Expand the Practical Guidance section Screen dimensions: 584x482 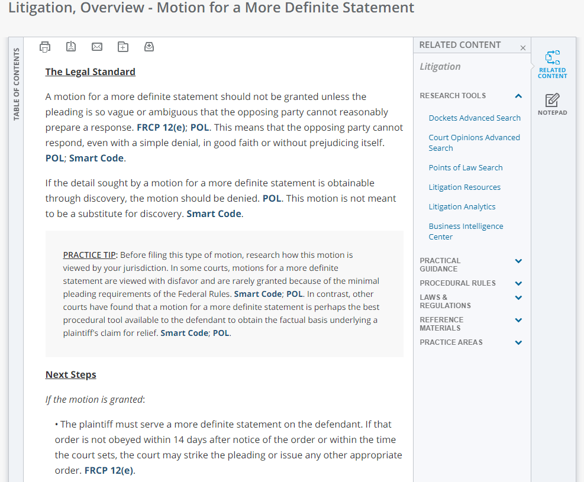coord(518,261)
